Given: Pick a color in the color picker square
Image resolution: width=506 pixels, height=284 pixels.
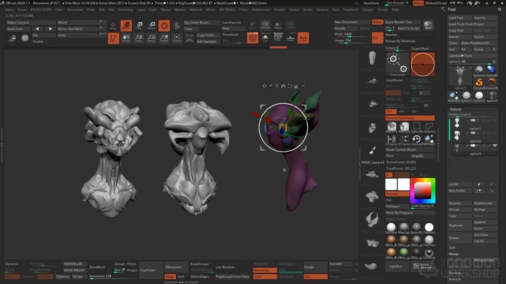Looking at the screenshot, I should coord(421,190).
